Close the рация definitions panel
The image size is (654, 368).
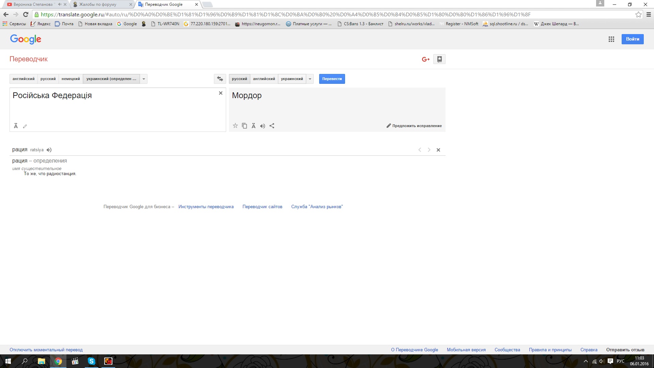click(x=438, y=150)
